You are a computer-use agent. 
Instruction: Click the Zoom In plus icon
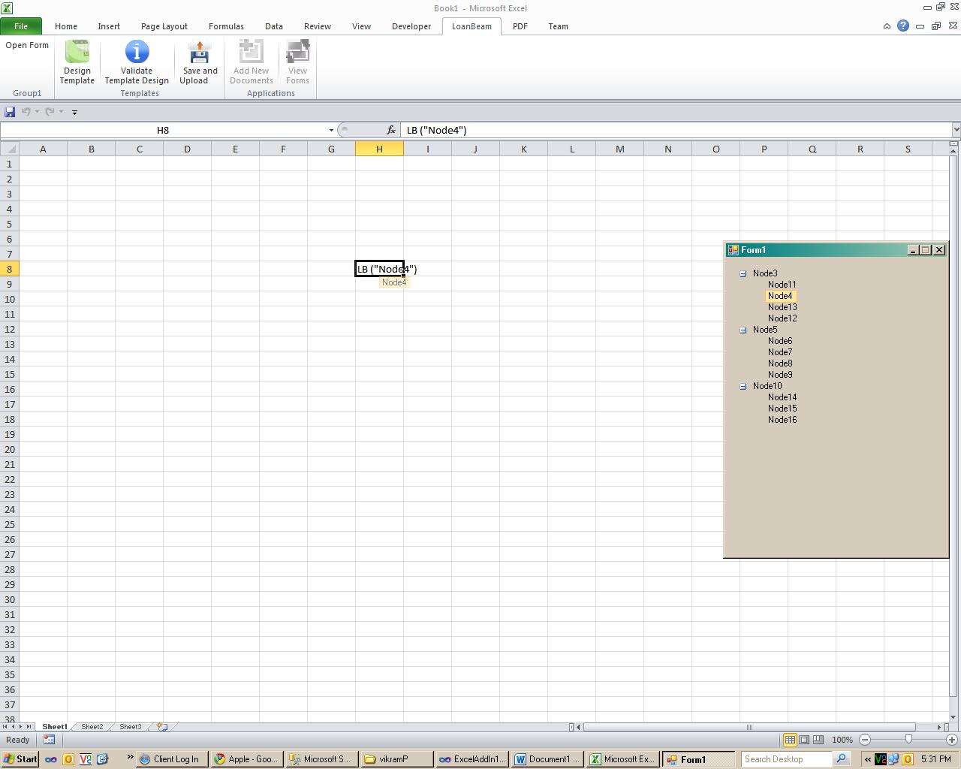(951, 740)
